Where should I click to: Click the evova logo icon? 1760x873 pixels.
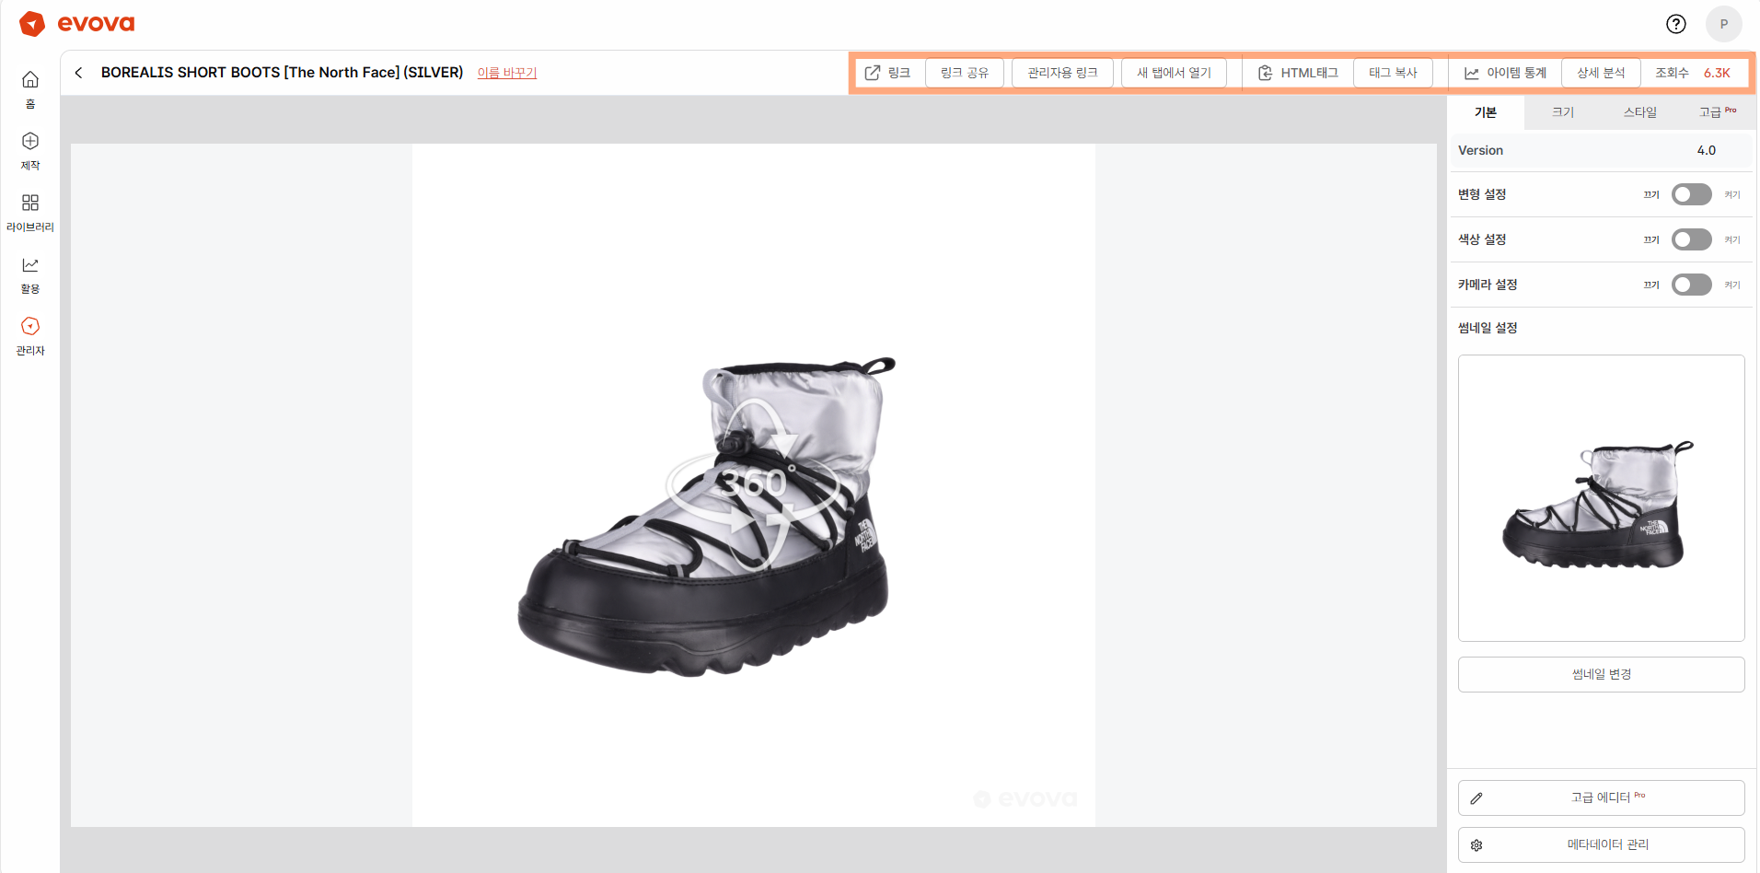click(32, 24)
